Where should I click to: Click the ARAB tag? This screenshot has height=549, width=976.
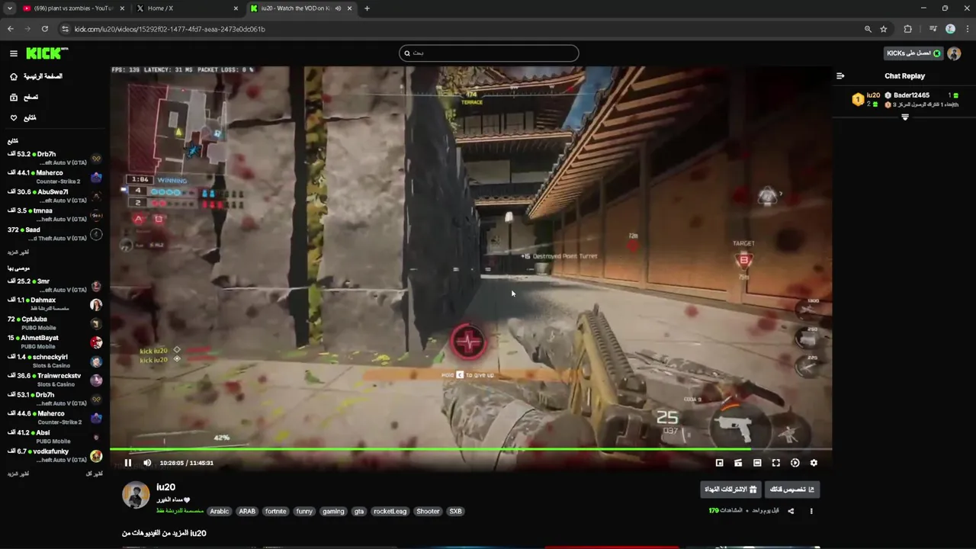(x=247, y=512)
